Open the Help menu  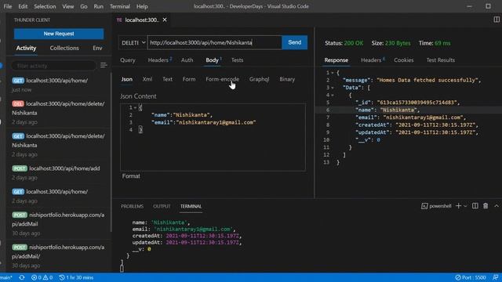click(142, 6)
